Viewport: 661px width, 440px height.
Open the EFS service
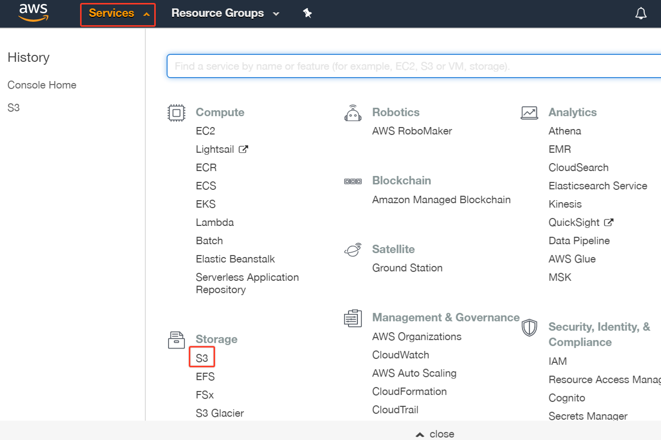205,377
